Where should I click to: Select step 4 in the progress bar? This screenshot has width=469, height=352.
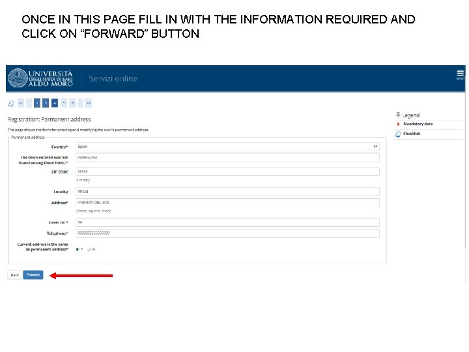click(55, 103)
